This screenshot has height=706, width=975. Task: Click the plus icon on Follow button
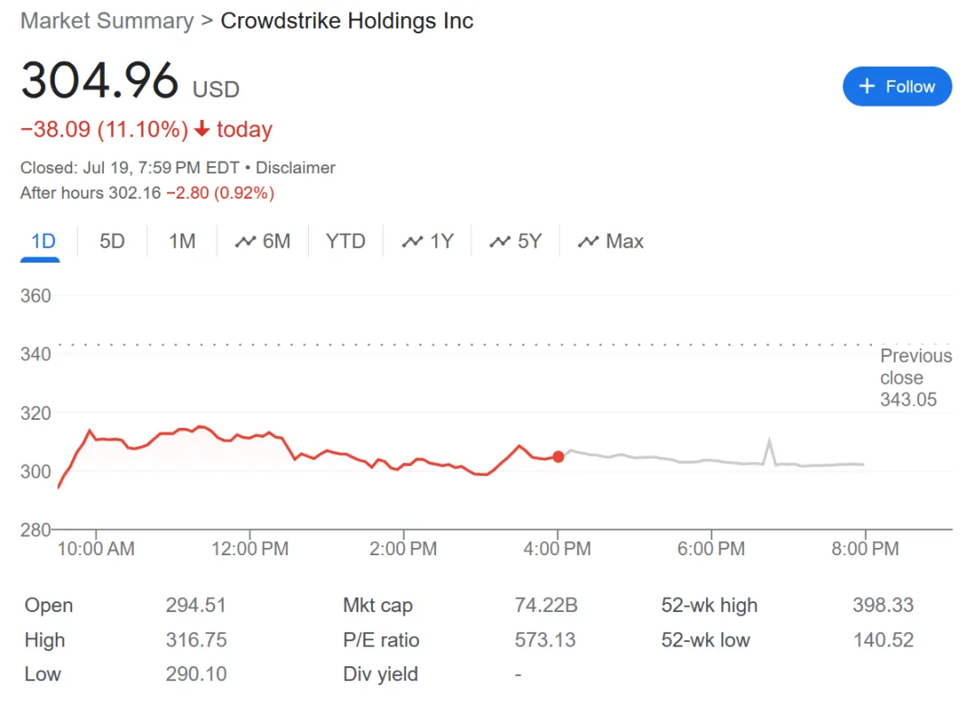[x=867, y=87]
